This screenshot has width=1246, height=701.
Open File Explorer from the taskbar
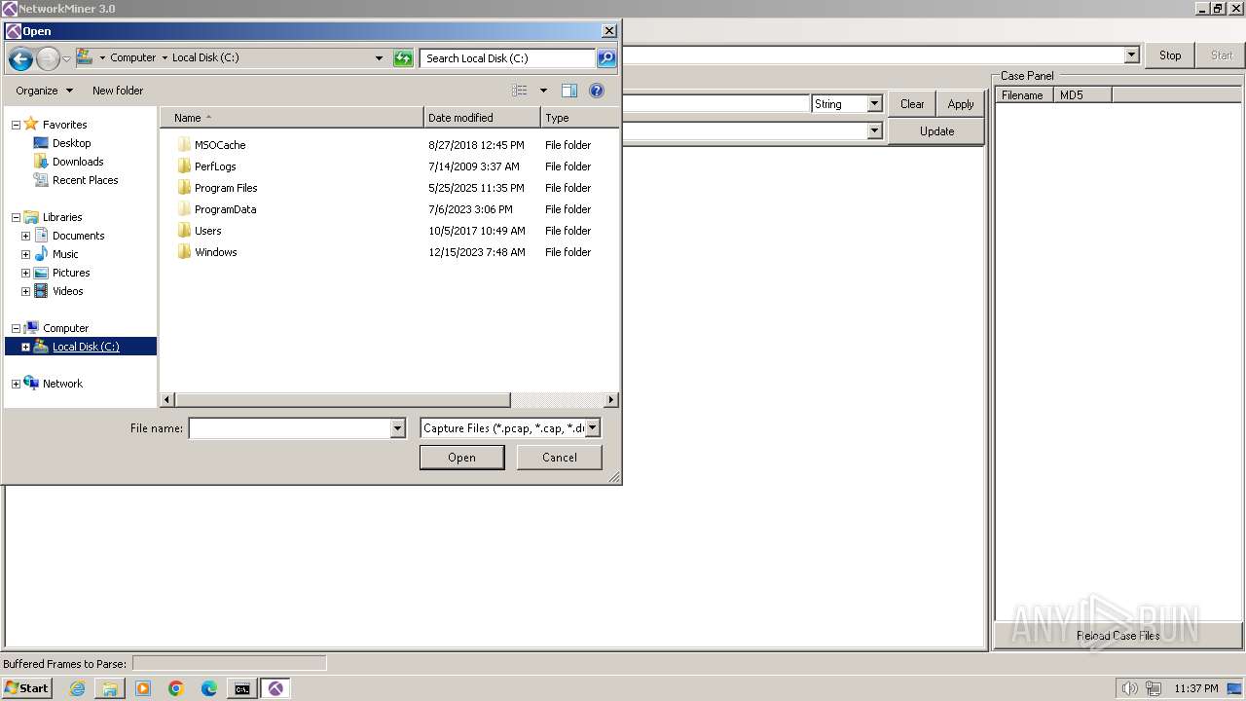click(x=110, y=688)
